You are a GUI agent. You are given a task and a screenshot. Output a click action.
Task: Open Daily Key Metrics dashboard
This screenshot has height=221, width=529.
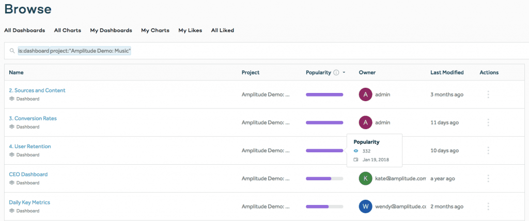29,202
